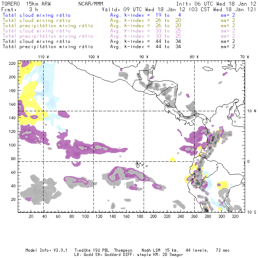This screenshot has width=258, height=258.
Task: Click the '260' tick label on the bottom axis
Action: tap(194, 217)
